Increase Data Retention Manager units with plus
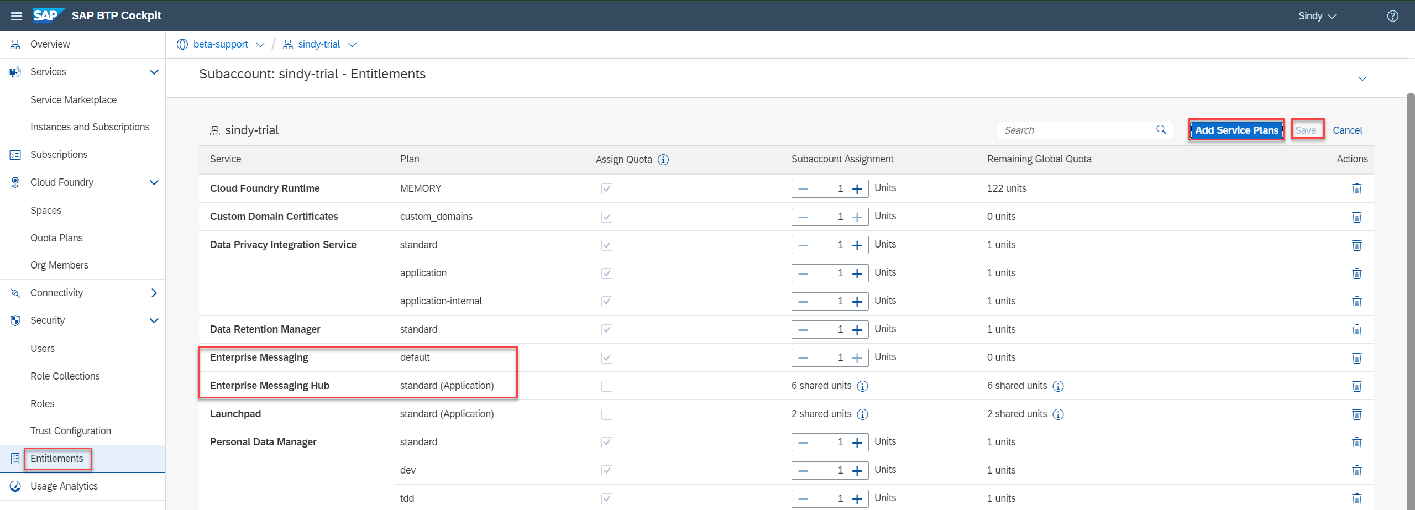Screen dimensions: 1415x510 click(x=857, y=330)
